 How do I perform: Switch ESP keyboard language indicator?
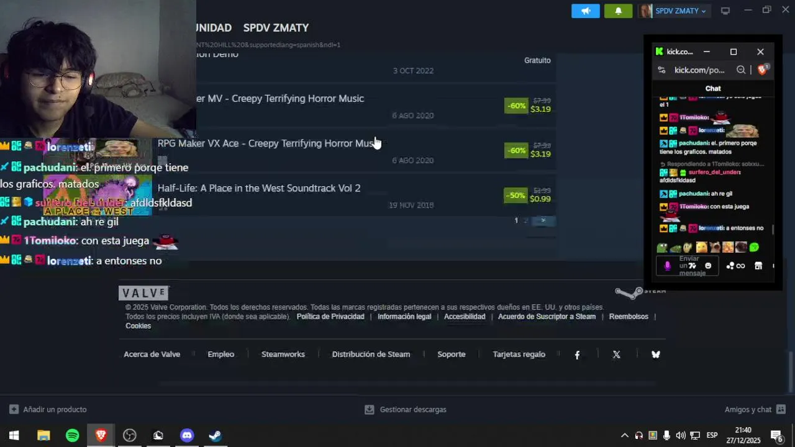[x=712, y=435]
